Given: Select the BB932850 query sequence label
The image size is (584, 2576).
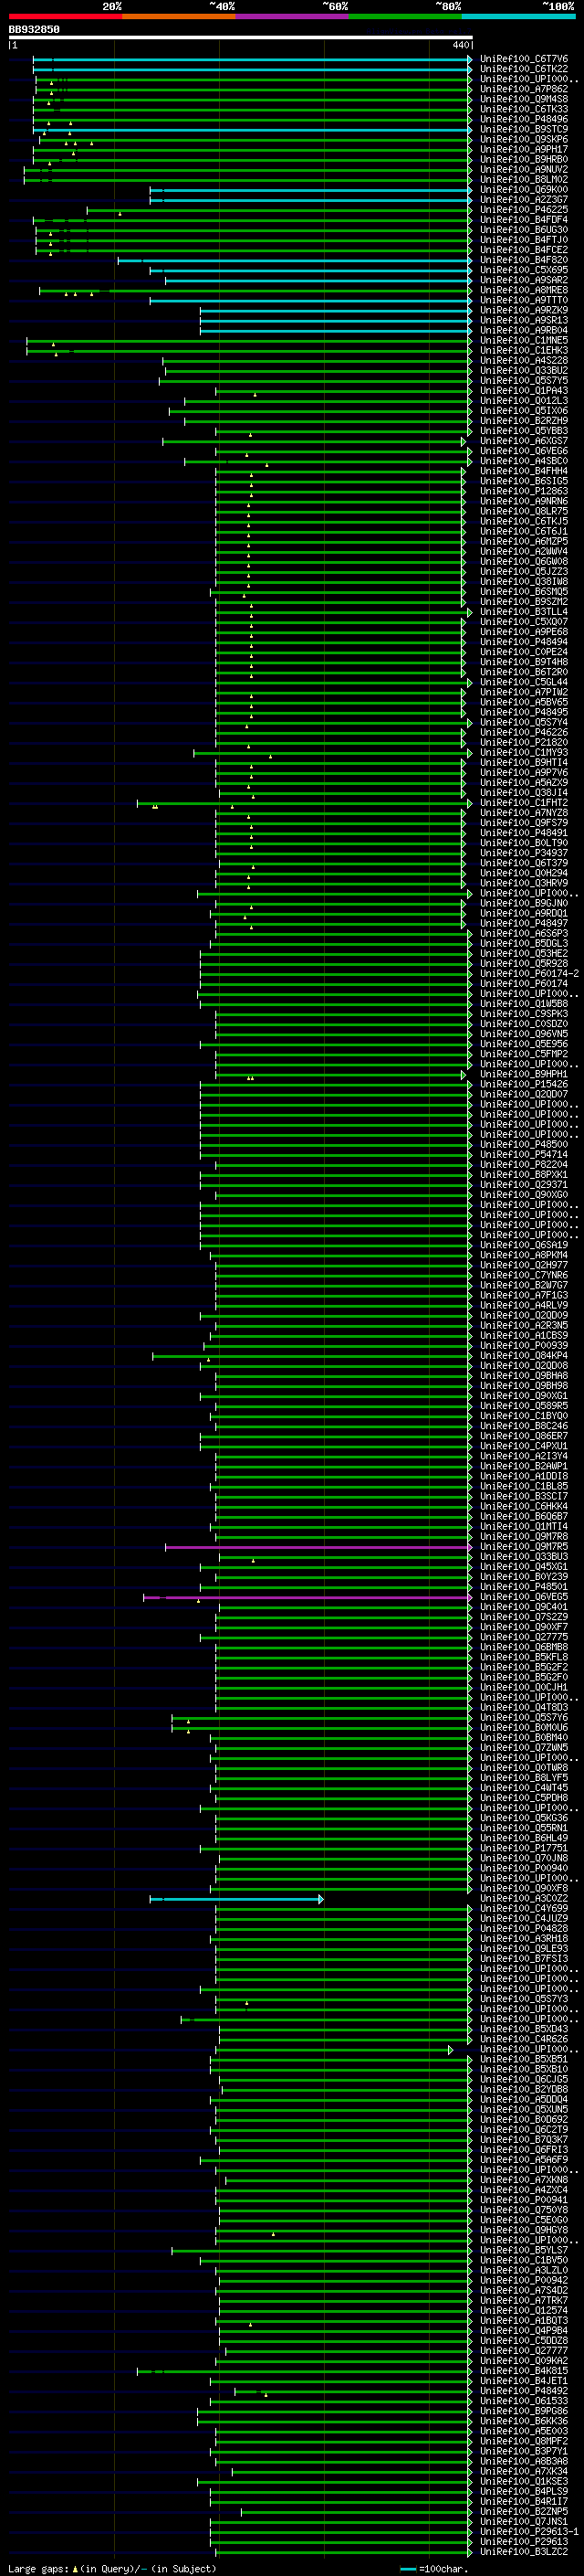Looking at the screenshot, I should [34, 29].
